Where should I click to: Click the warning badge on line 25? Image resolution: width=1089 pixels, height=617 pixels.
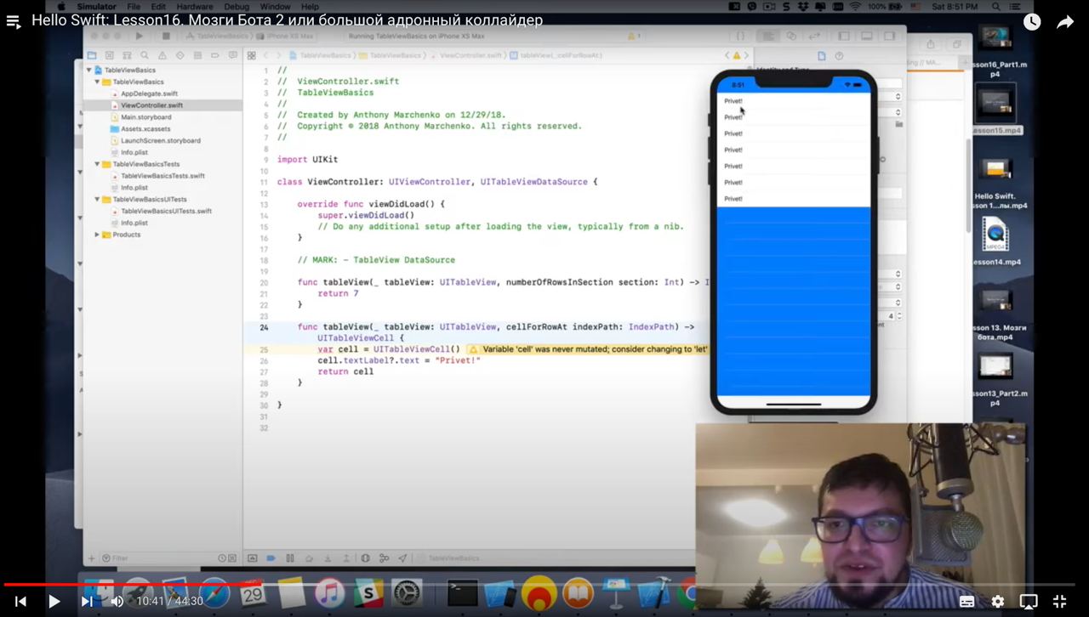coord(474,349)
